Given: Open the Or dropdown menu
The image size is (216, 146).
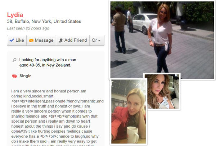Looking at the screenshot, I should pyautogui.click(x=97, y=40).
